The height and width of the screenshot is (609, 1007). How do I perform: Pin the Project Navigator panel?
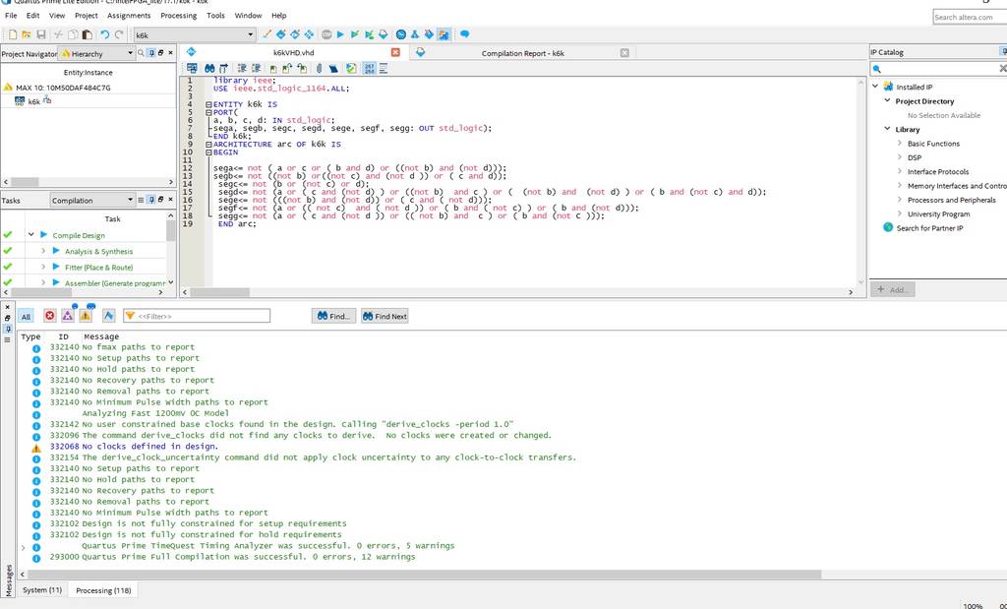coord(151,53)
